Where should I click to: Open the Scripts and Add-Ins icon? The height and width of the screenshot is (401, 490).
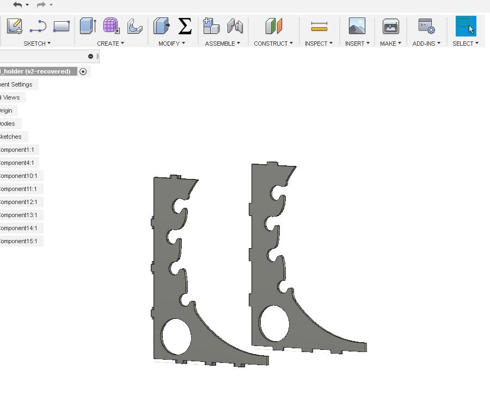point(426,26)
